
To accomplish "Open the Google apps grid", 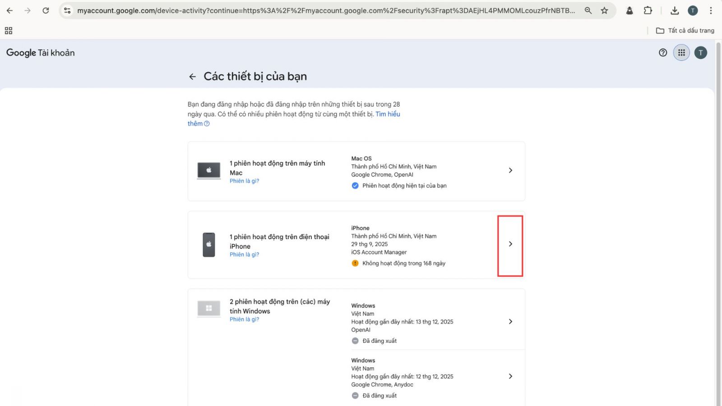I will (681, 53).
